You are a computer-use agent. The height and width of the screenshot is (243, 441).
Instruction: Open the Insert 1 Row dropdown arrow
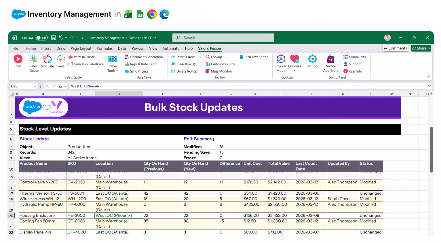[200, 57]
